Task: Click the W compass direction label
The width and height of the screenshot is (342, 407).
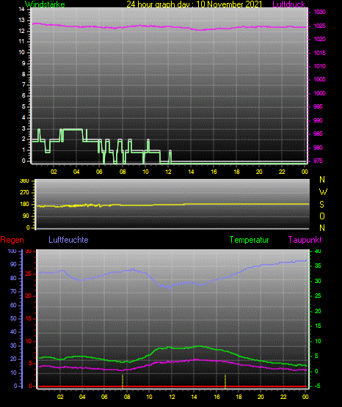Action: tap(323, 192)
